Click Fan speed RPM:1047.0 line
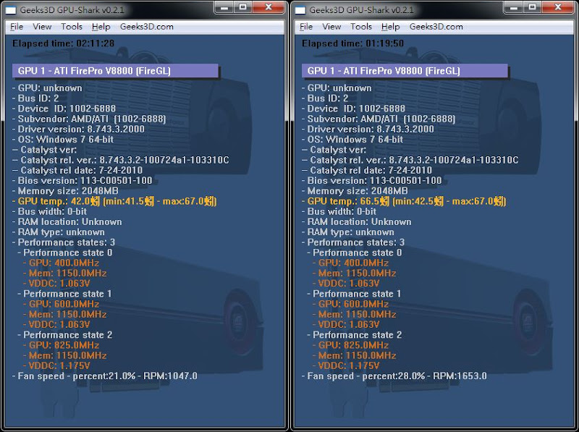Viewport: 579px width, 432px height. pyautogui.click(x=105, y=376)
